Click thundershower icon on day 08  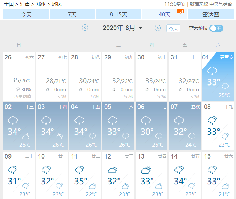click(x=212, y=120)
